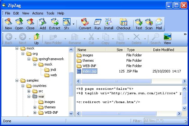This screenshot has width=189, height=126.
Task: Click the New archive toolbar icon
Action: [9, 24]
